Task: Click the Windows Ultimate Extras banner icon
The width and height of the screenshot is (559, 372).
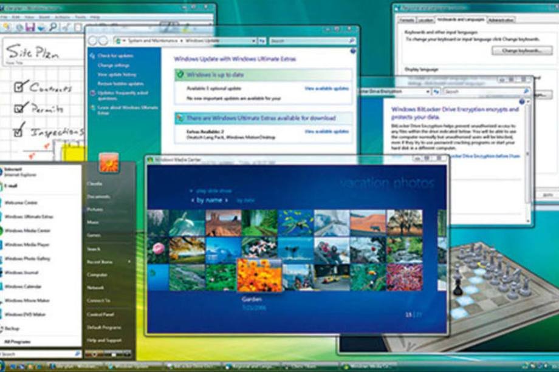Action: 180,118
